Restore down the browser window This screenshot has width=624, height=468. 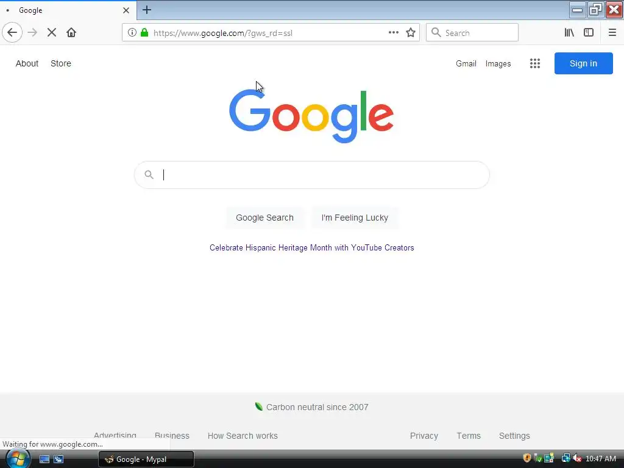pos(595,10)
